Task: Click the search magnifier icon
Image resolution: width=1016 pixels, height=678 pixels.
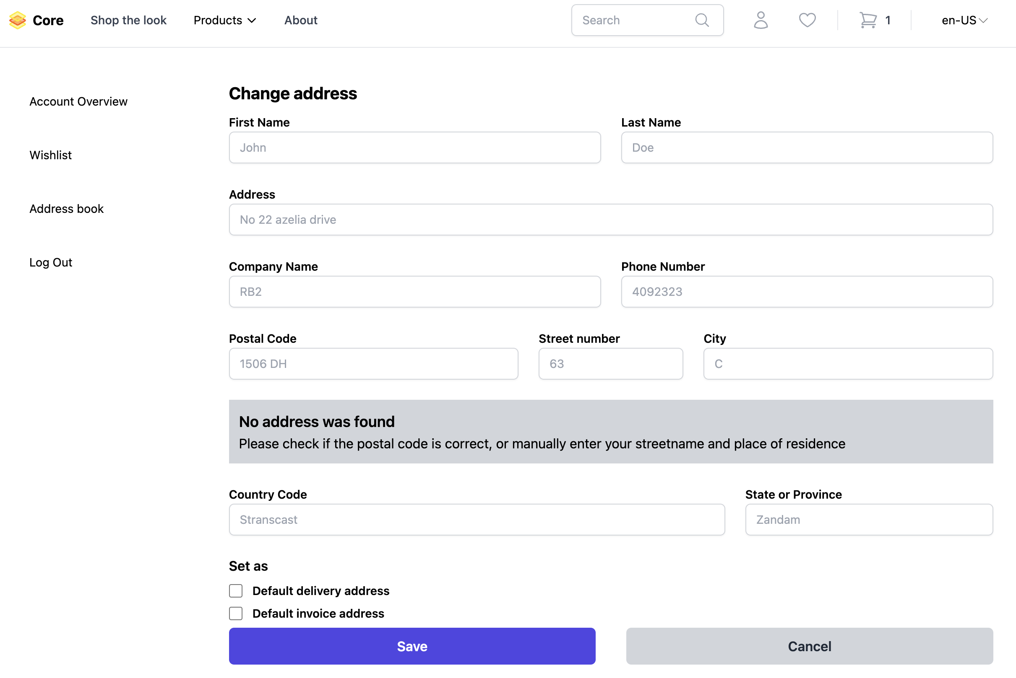Action: click(x=702, y=20)
